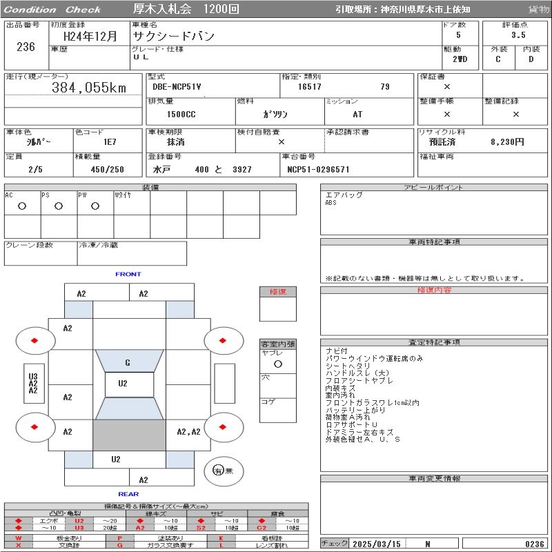The width and height of the screenshot is (552, 552).
Task: Click the color code 1E7
Action: point(110,142)
